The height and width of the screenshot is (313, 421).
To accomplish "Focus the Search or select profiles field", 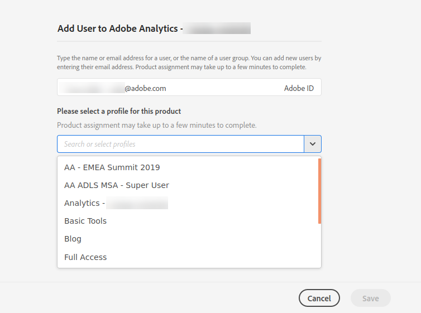I will (180, 144).
